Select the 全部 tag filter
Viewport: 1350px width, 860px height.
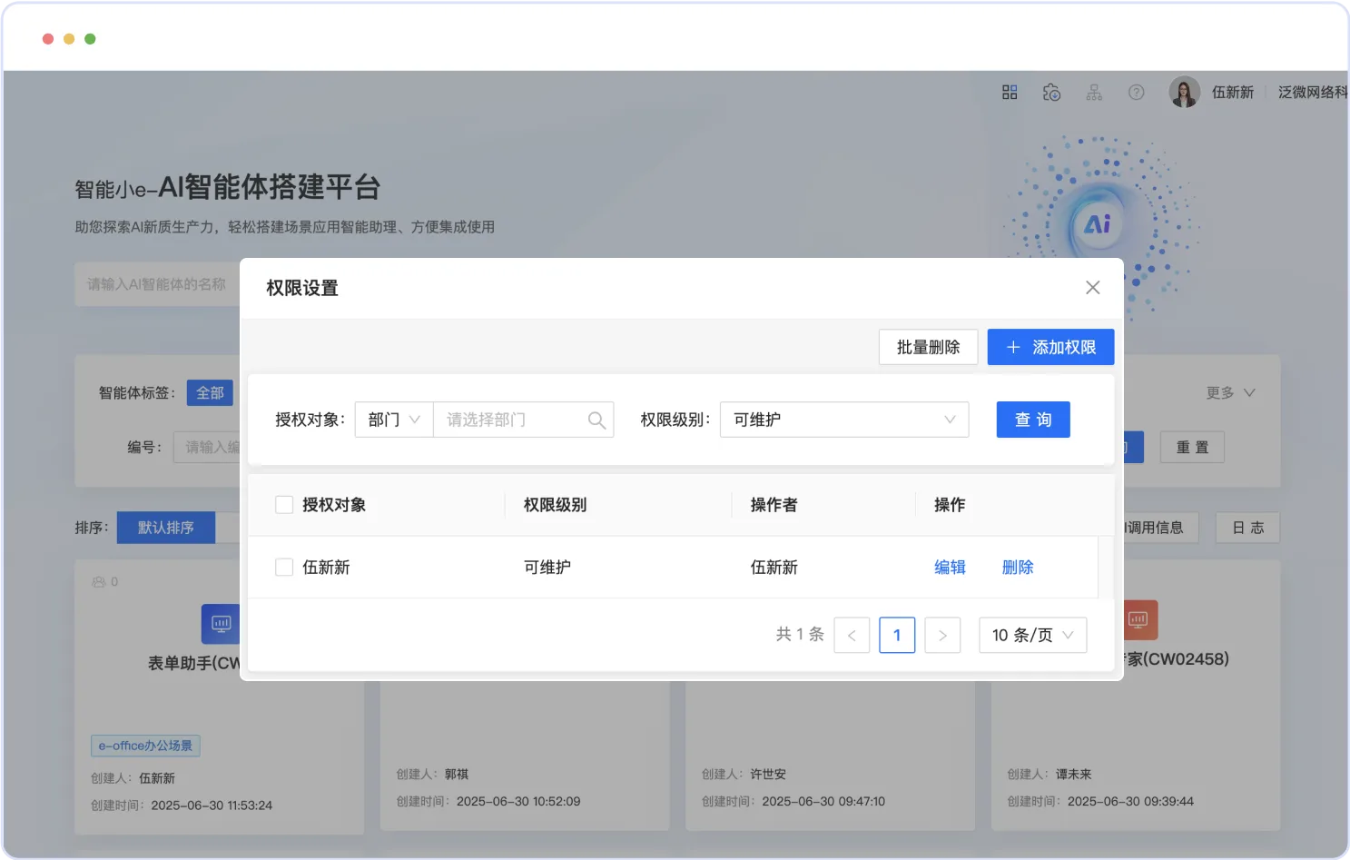[x=211, y=392]
